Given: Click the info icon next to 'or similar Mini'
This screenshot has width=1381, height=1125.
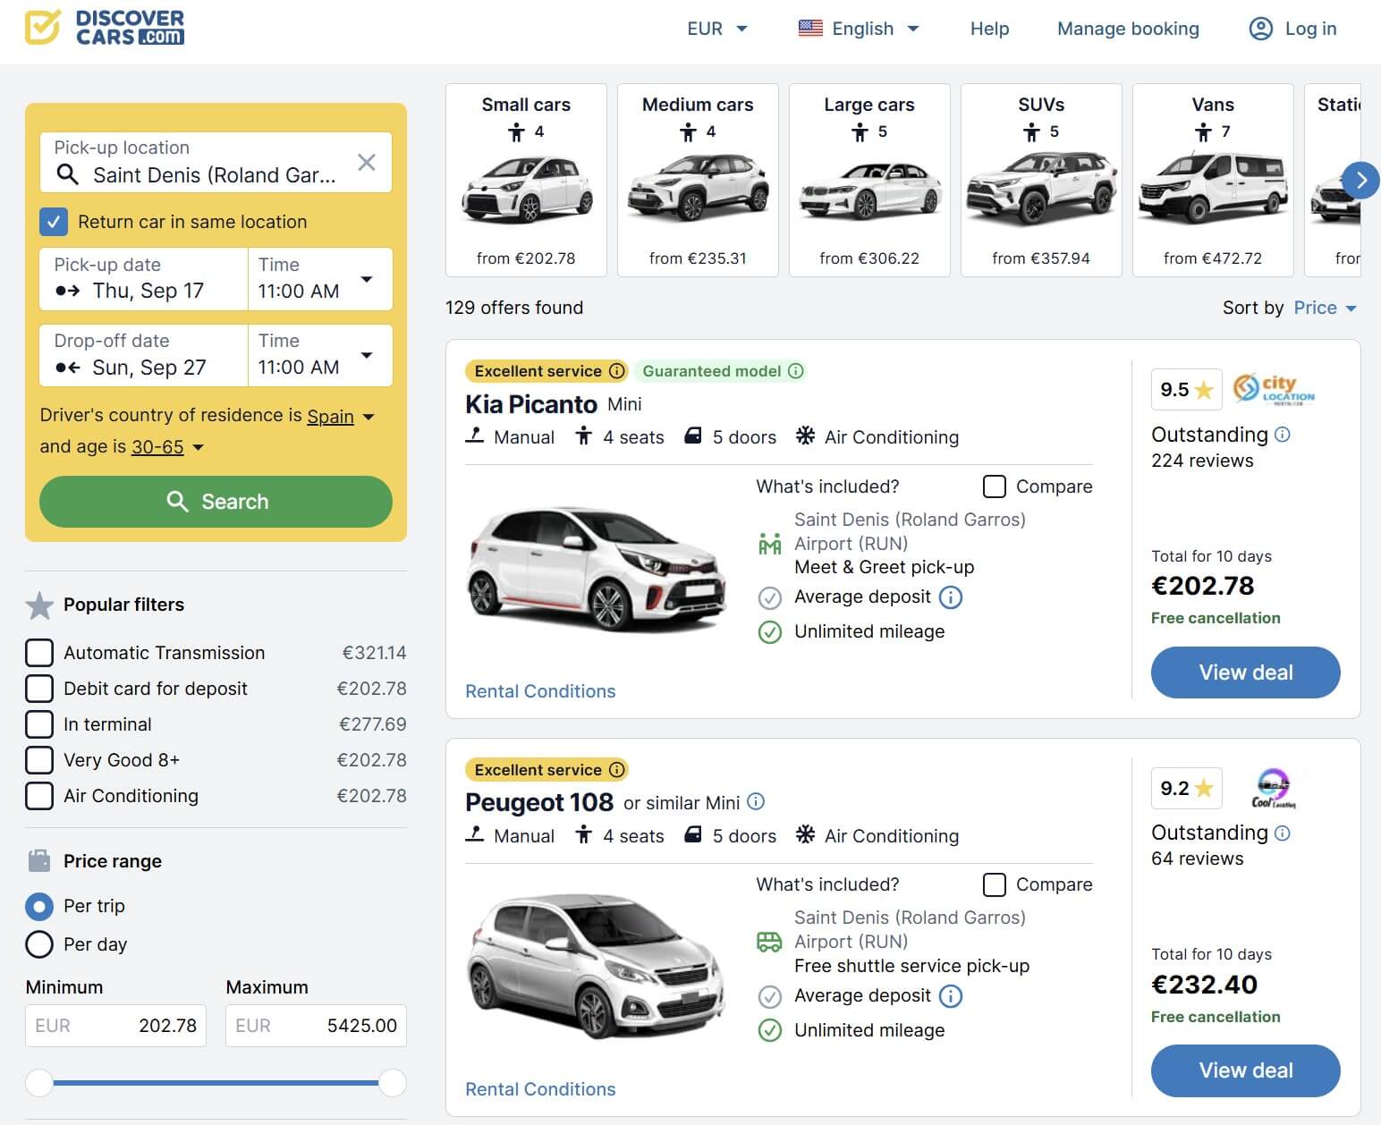Looking at the screenshot, I should click(756, 801).
